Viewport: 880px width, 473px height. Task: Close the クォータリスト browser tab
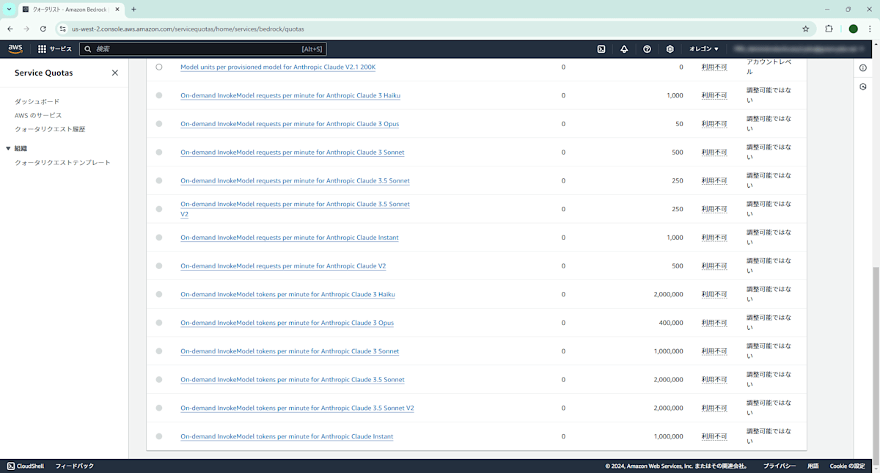click(118, 10)
